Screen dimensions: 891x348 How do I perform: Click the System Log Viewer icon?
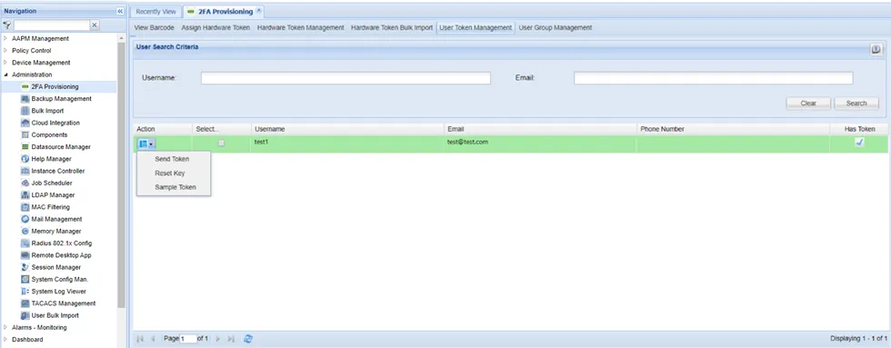25,292
